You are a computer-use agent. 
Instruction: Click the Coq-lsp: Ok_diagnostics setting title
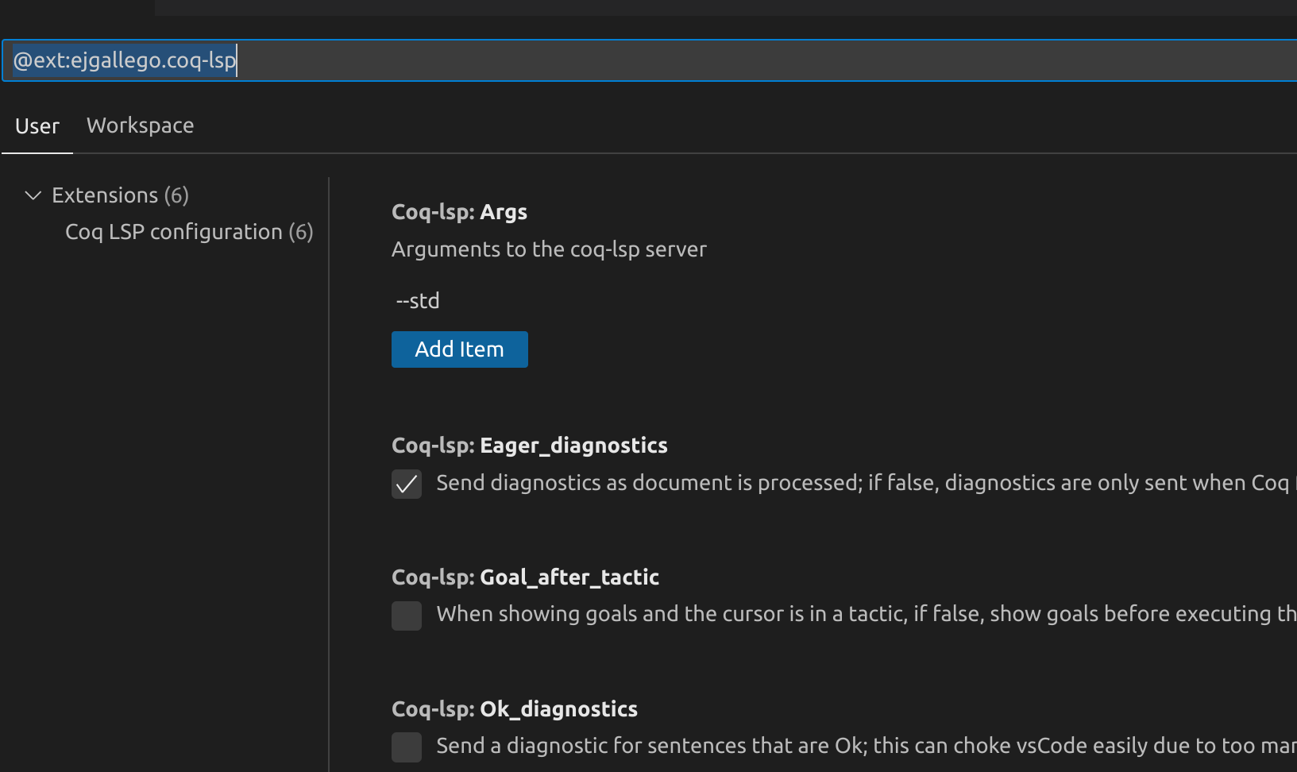click(x=515, y=709)
